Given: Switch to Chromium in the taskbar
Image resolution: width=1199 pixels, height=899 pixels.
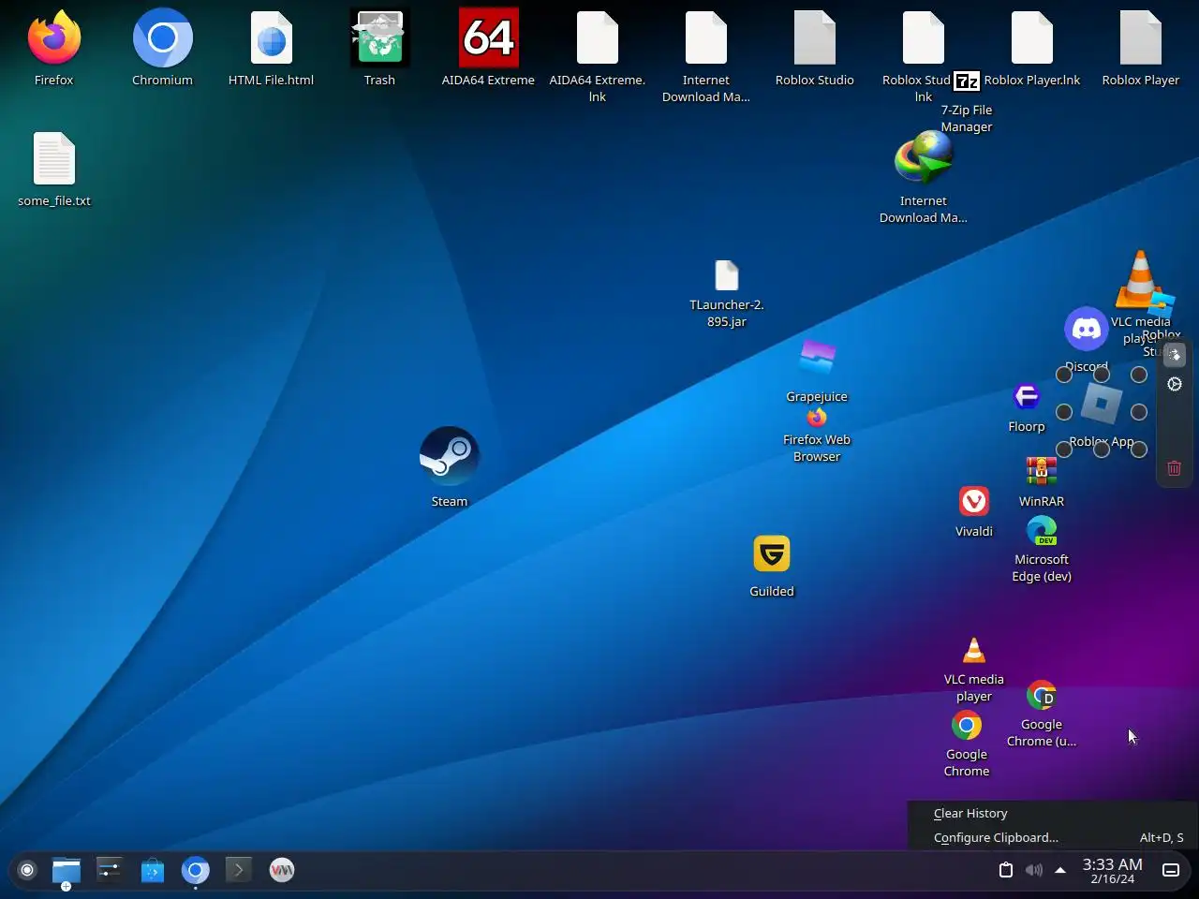Looking at the screenshot, I should pos(196,870).
